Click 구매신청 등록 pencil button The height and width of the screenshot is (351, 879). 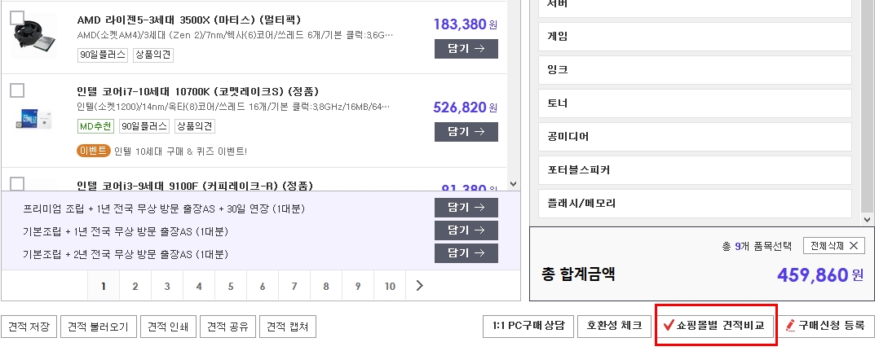click(825, 326)
